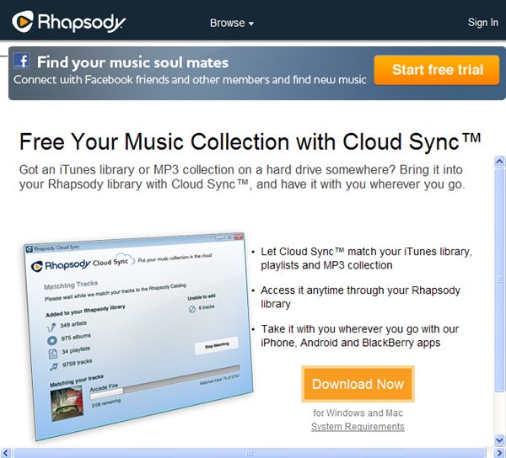Click the Download Now button
506x458 pixels.
(x=358, y=384)
